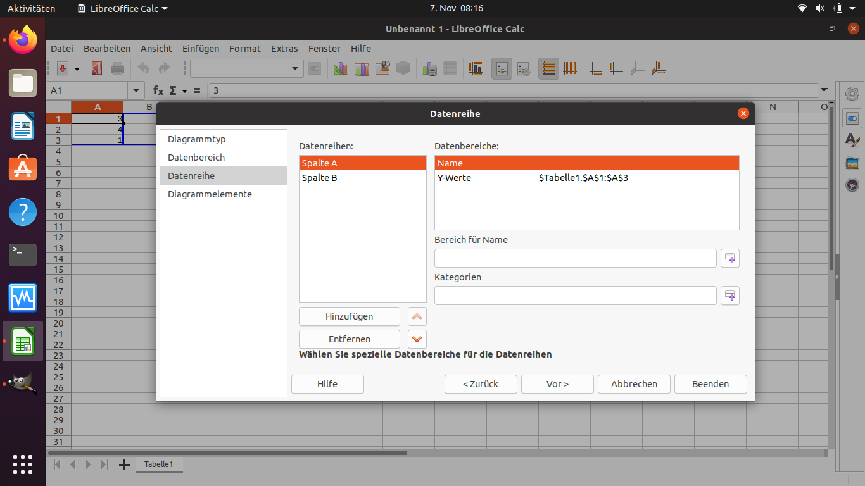Screen dimensions: 865x486
Task: Click the Format Selection icon
Action: point(315,68)
